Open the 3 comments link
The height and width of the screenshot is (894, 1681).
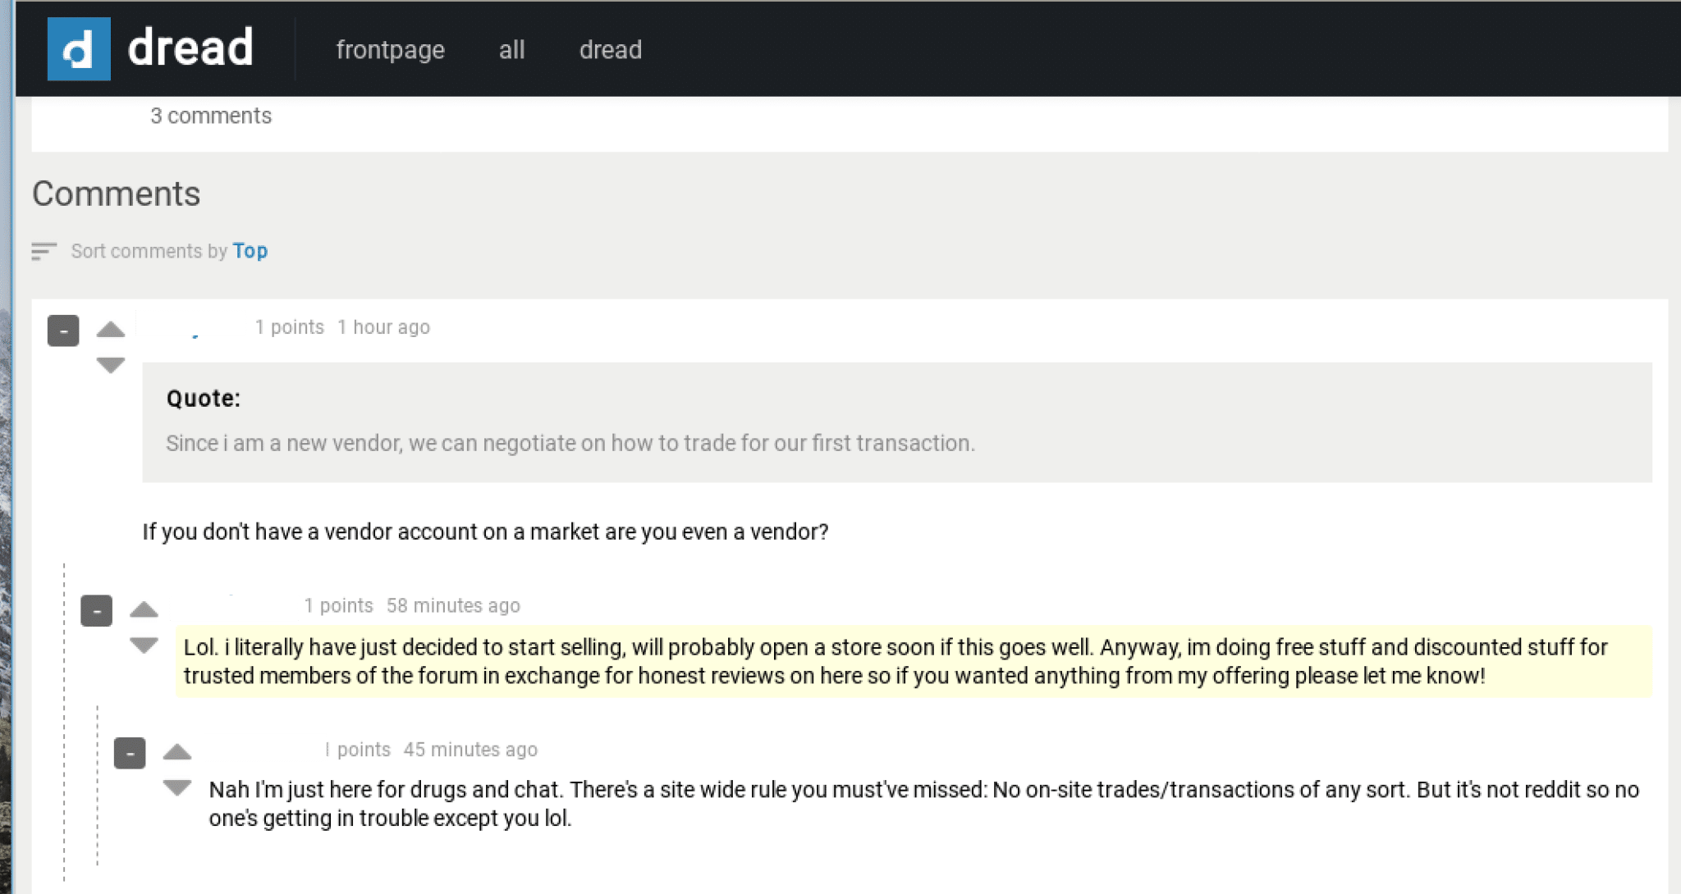(211, 116)
